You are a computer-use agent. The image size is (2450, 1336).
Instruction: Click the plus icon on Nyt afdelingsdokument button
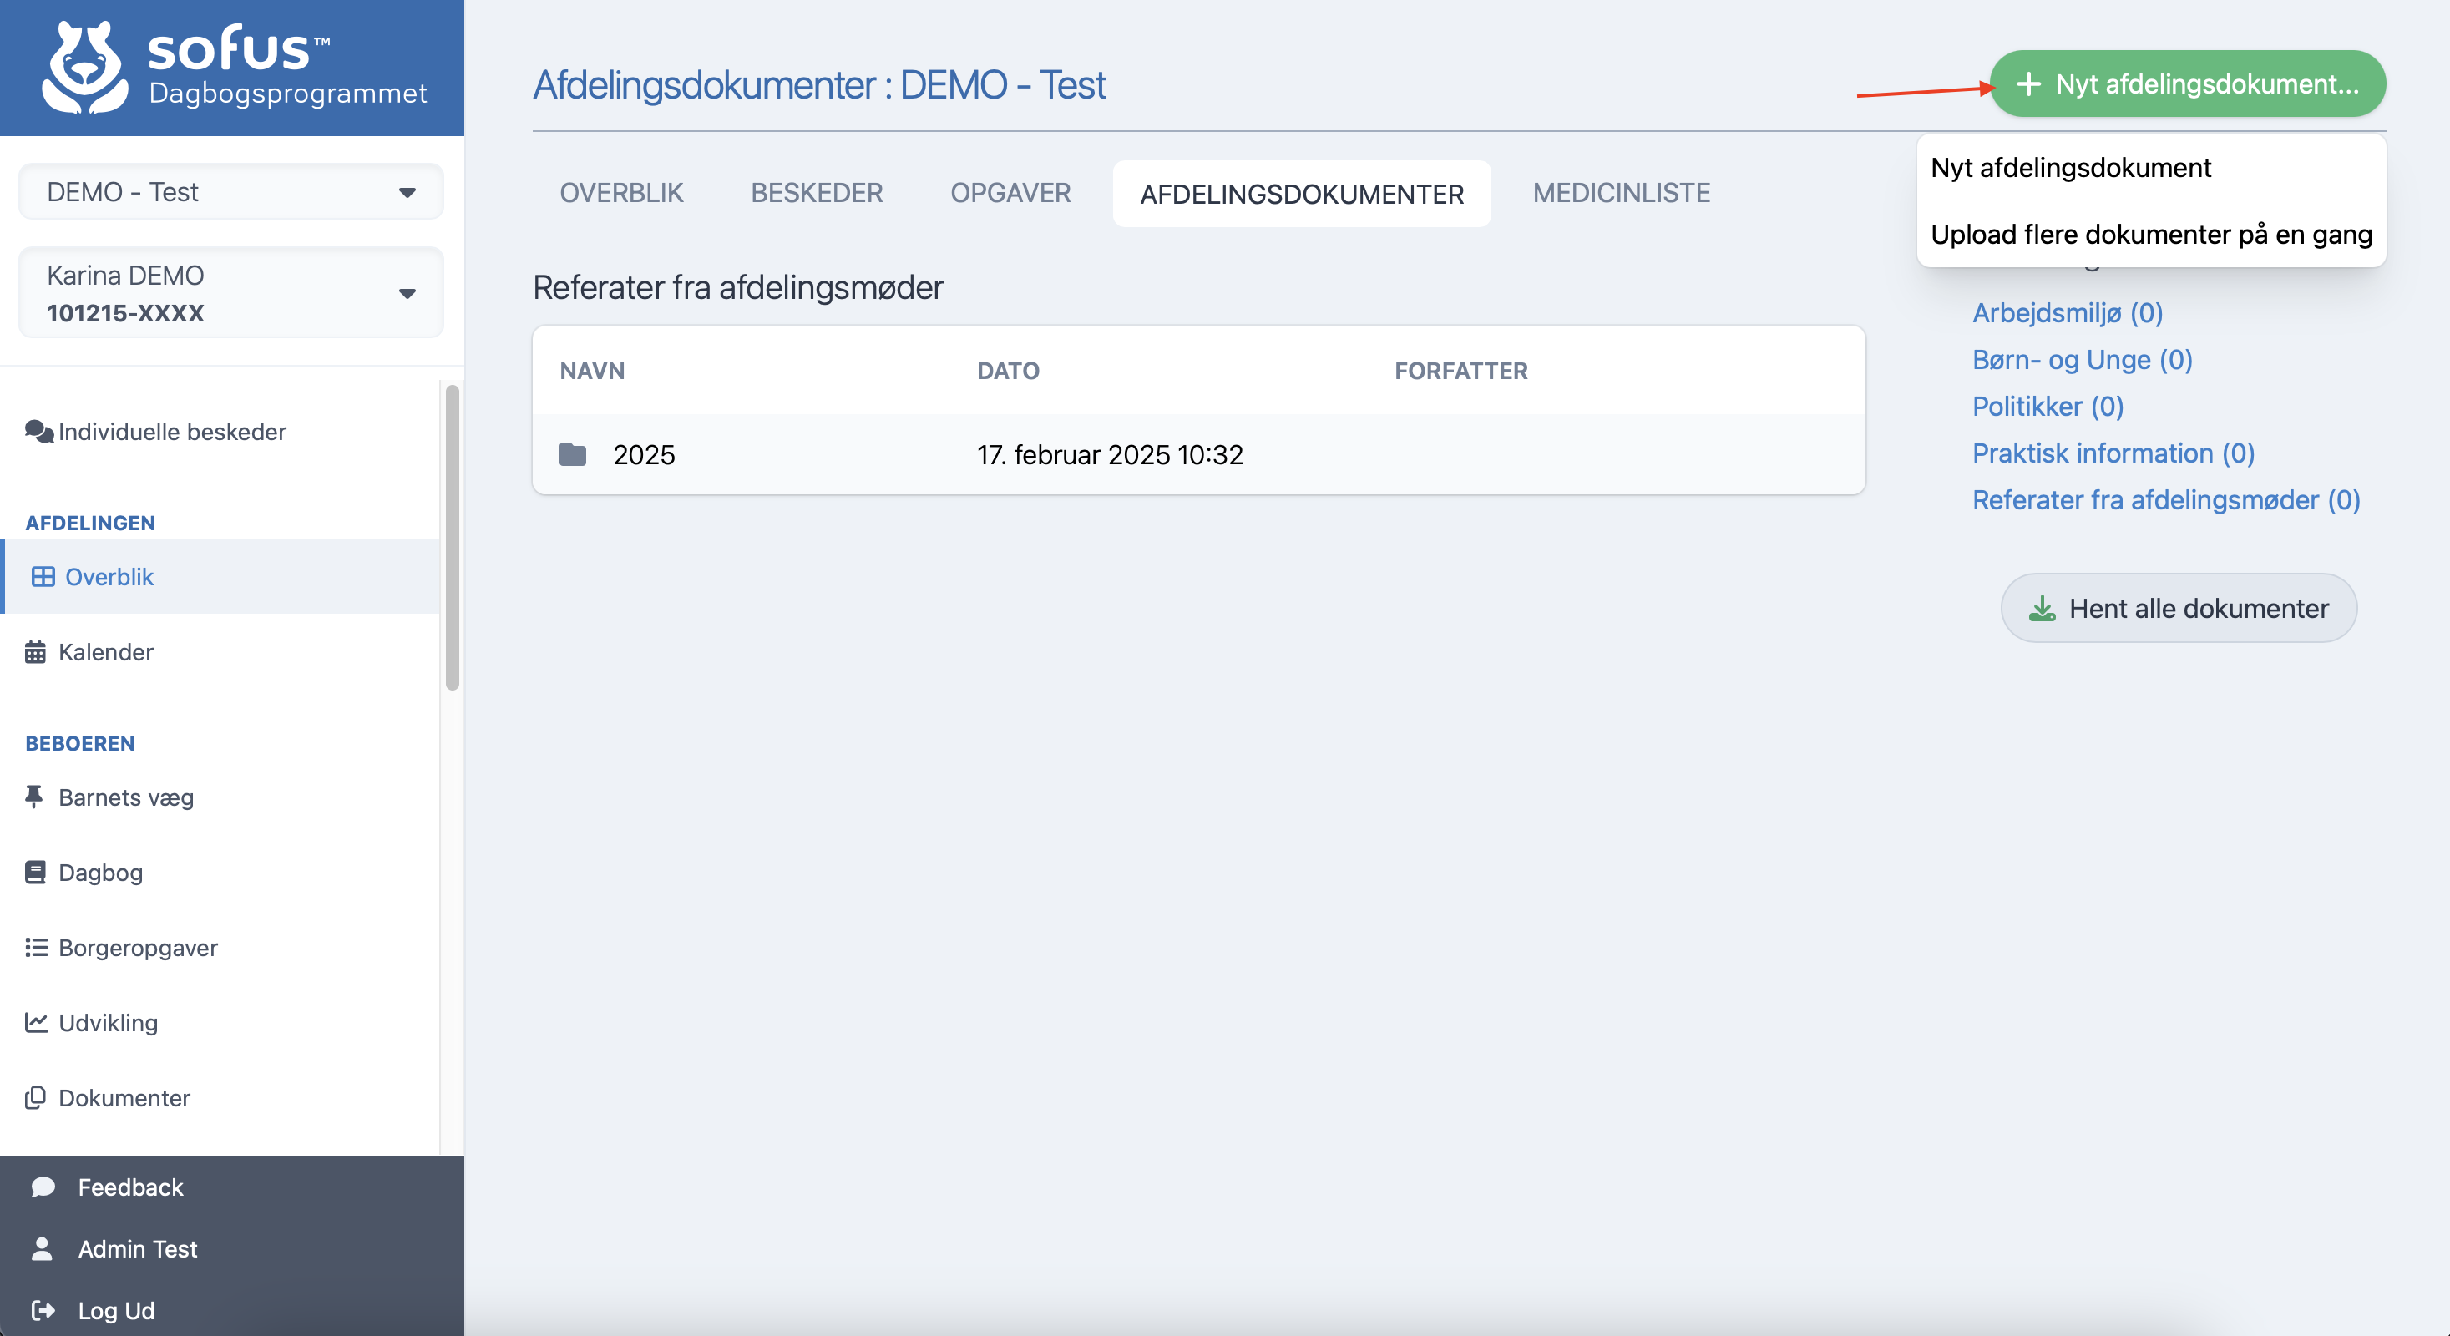point(2028,83)
